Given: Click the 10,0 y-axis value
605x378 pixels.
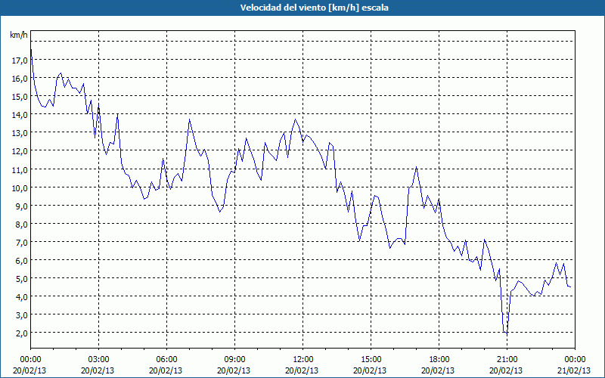Looking at the screenshot, I should (20, 187).
